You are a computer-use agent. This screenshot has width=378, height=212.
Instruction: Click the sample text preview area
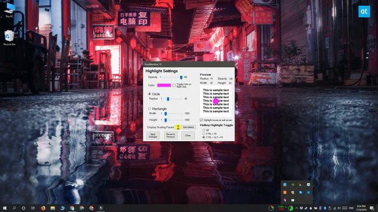216,101
